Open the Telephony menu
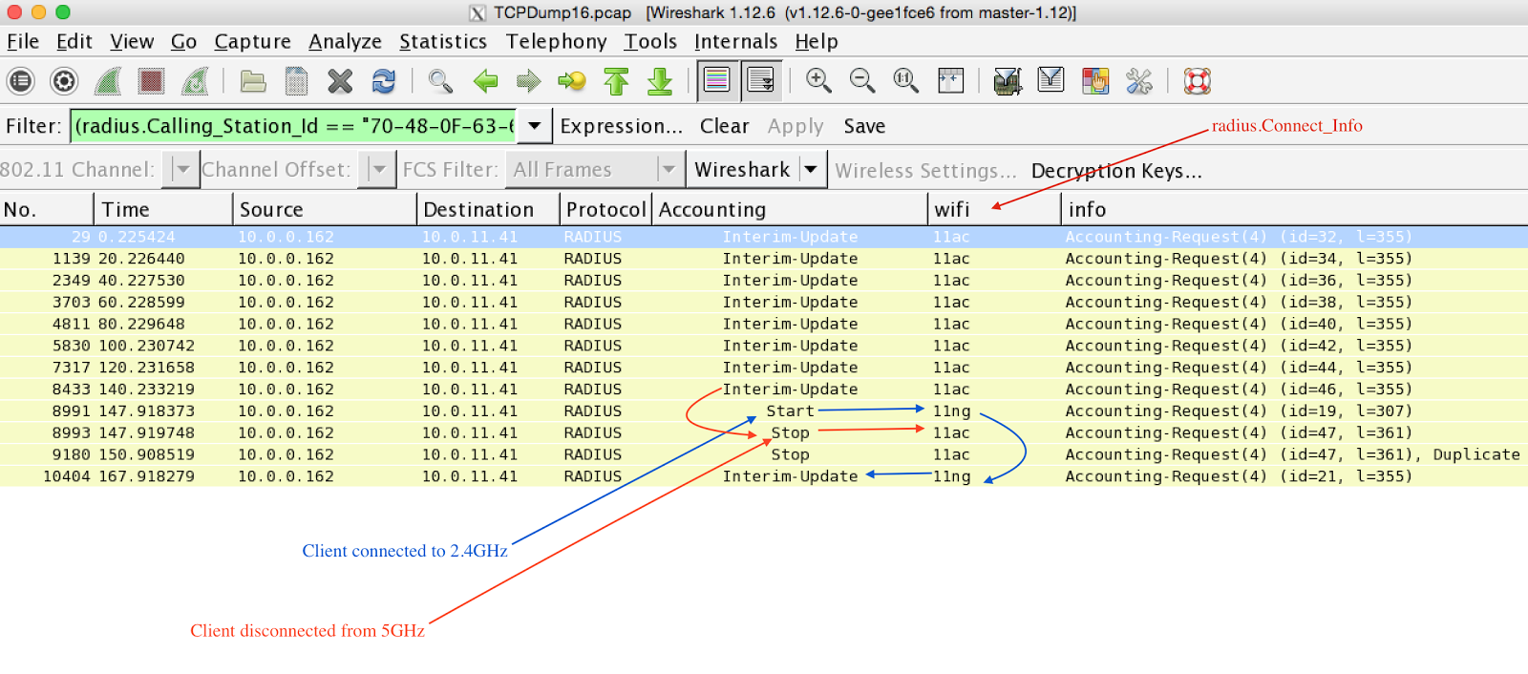 (x=556, y=41)
